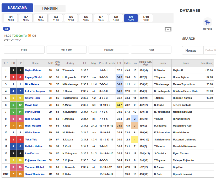Open Mejiro Palmer horse profile
216x180 pixels.
(33, 70)
